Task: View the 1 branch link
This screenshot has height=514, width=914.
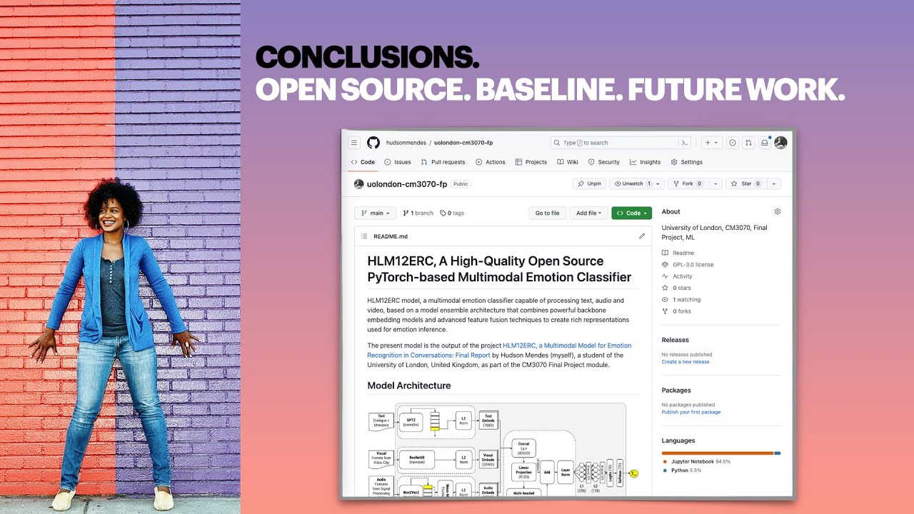Action: pos(418,213)
